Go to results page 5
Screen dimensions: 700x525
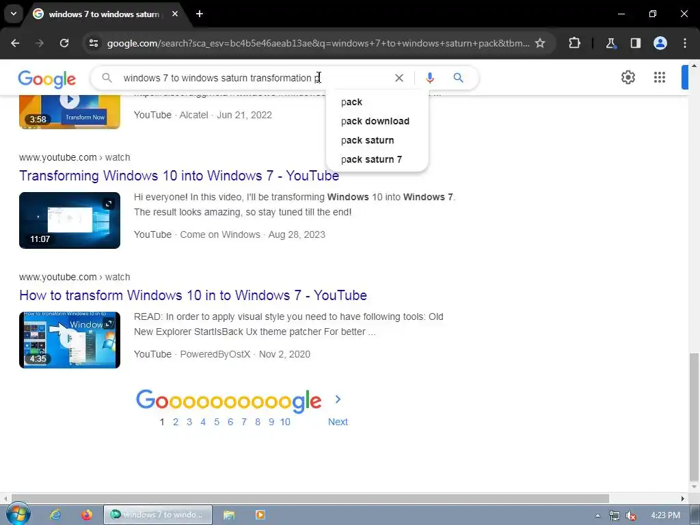(x=217, y=422)
